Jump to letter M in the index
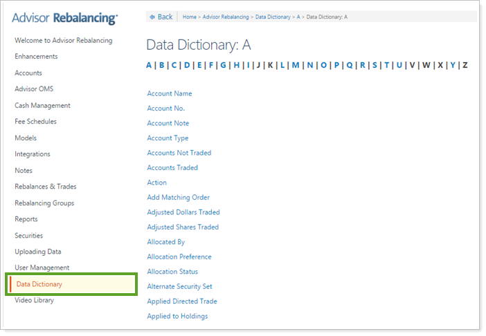486x336 pixels. coord(296,65)
